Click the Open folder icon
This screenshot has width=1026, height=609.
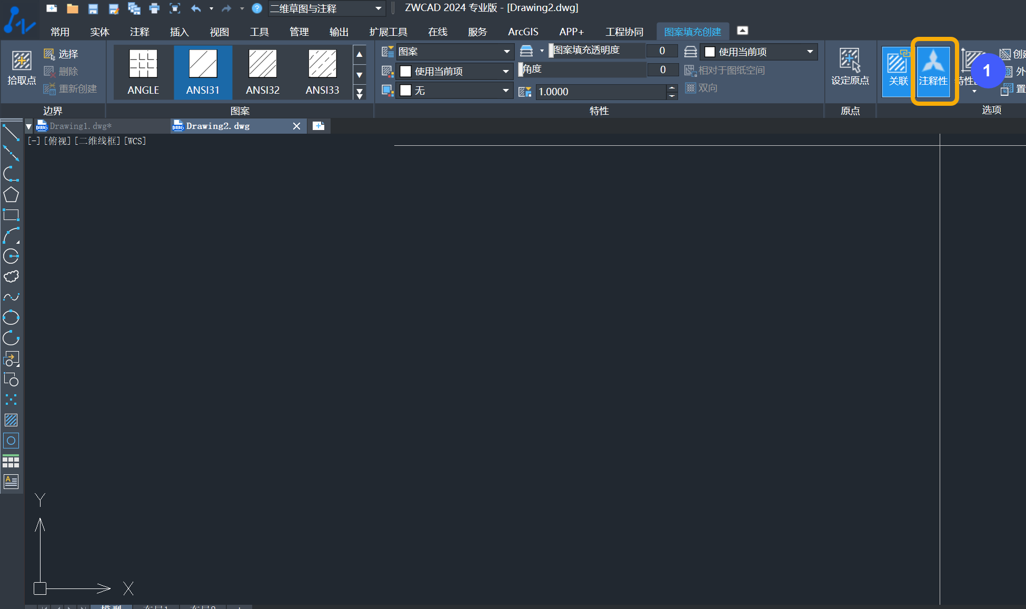[73, 8]
